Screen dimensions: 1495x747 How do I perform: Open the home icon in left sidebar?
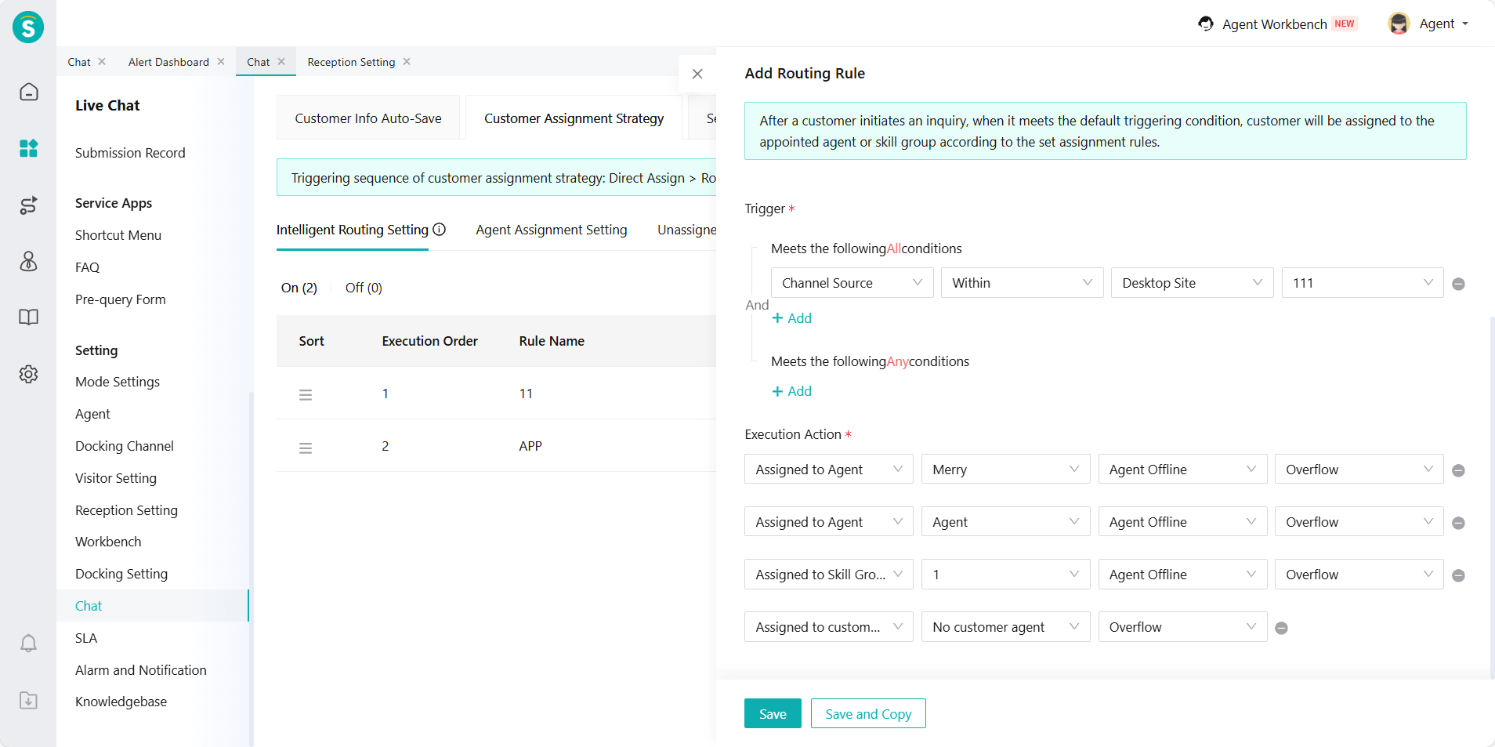coord(28,92)
